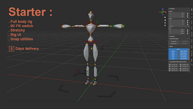The width and height of the screenshot is (193, 109).
Task: Open the Tool sidebar tab
Action: (192, 13)
